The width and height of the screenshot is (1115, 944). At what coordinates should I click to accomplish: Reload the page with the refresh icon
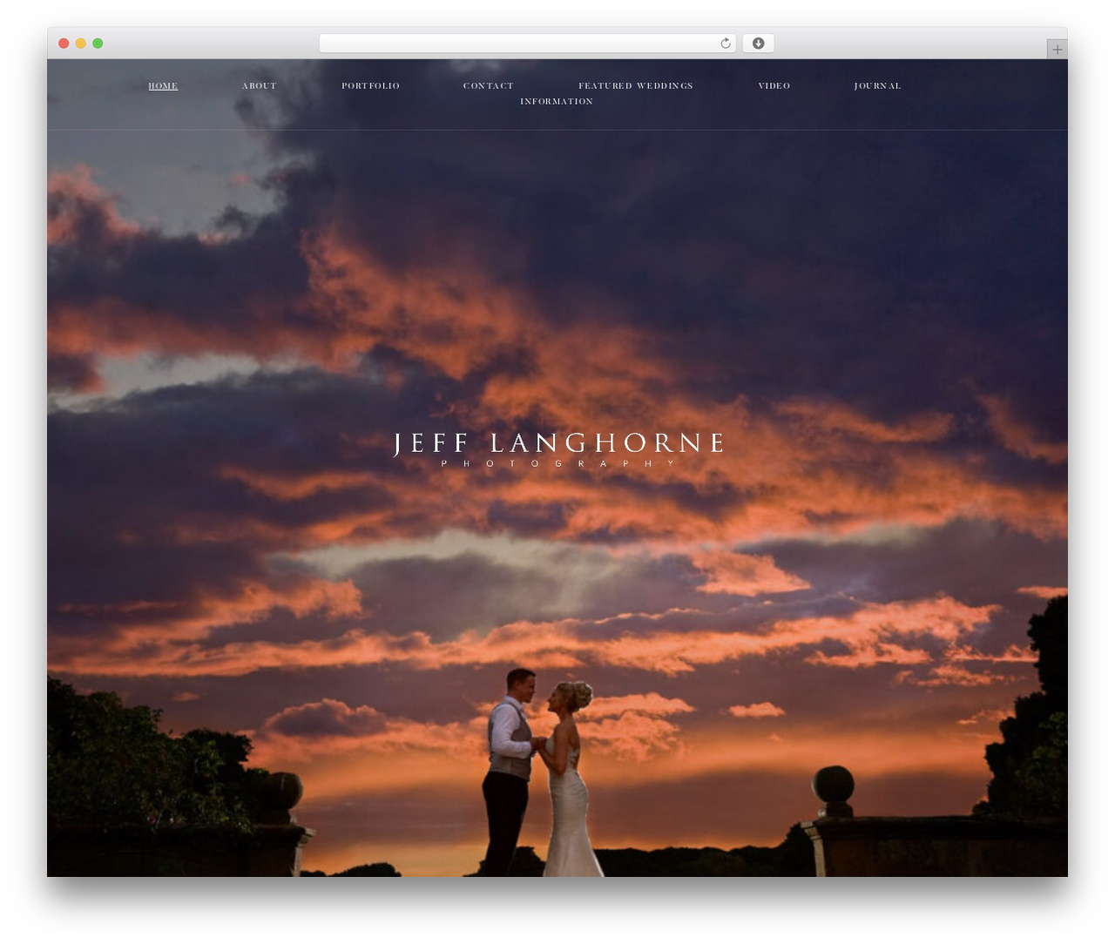point(725,44)
